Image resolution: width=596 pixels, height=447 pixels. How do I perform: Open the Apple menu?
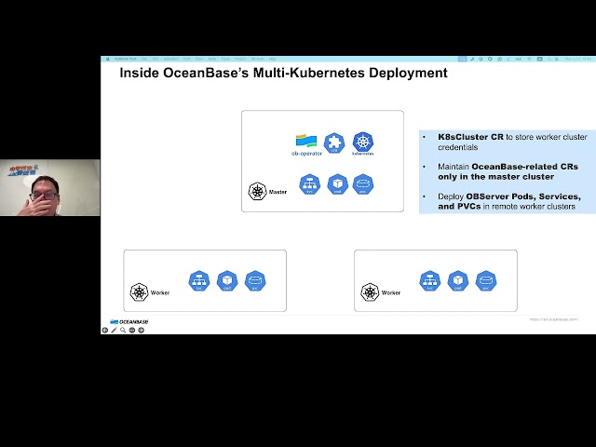click(x=108, y=59)
